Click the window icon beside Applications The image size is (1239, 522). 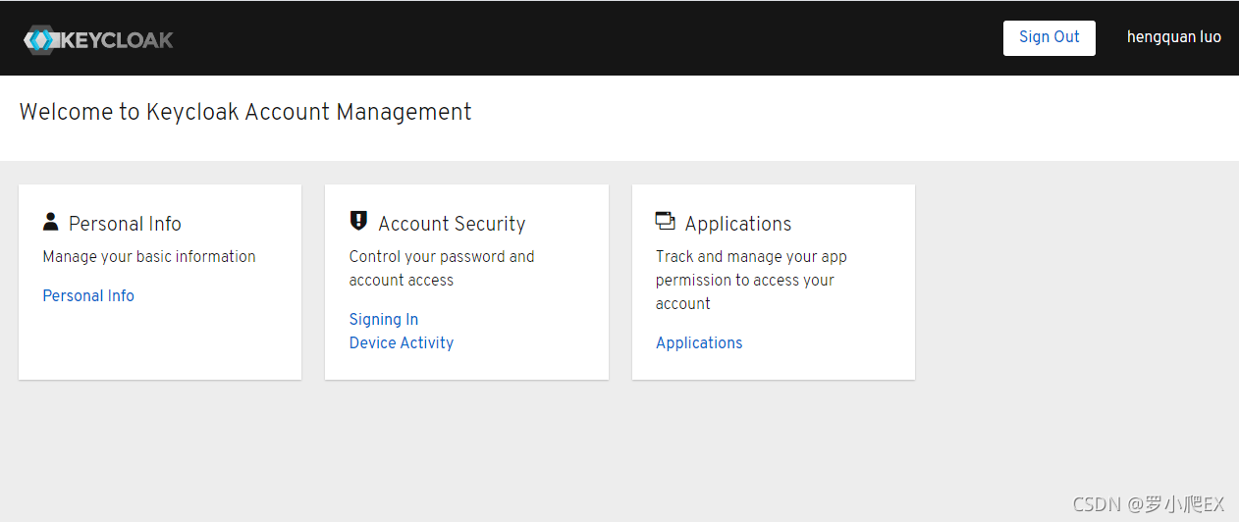(x=665, y=222)
